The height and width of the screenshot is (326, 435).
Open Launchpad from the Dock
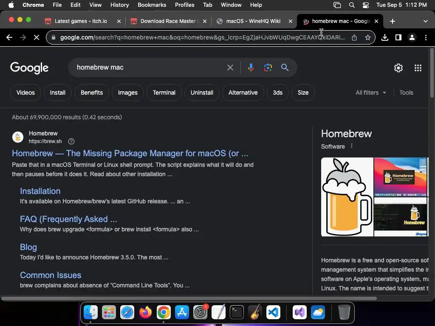[x=109, y=312]
